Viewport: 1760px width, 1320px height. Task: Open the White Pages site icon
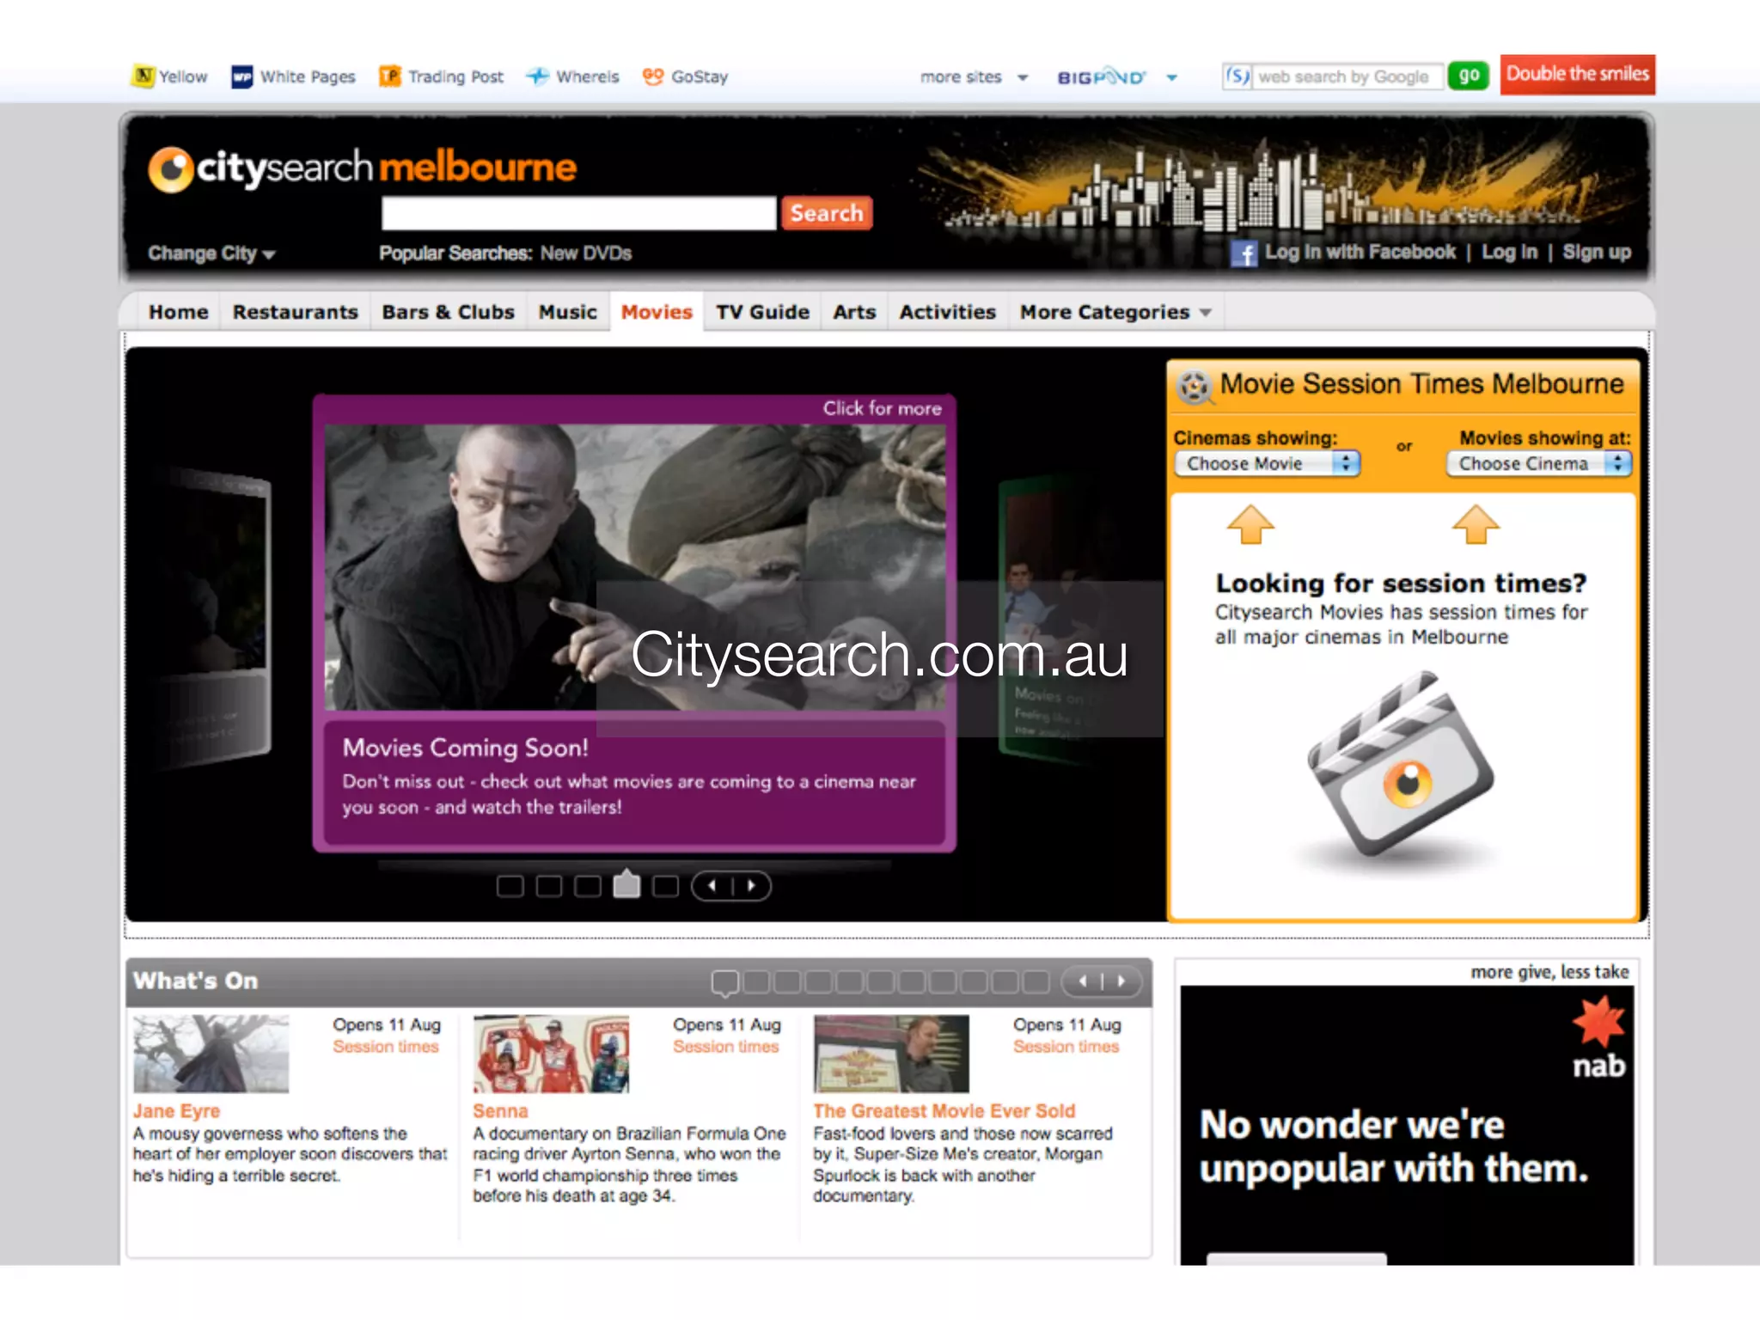[241, 77]
